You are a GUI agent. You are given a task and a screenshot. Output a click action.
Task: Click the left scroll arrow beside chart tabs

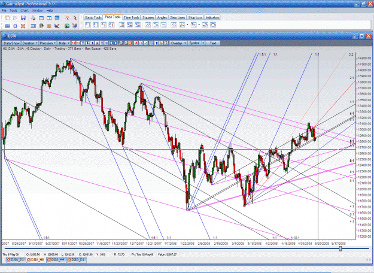(x=367, y=260)
